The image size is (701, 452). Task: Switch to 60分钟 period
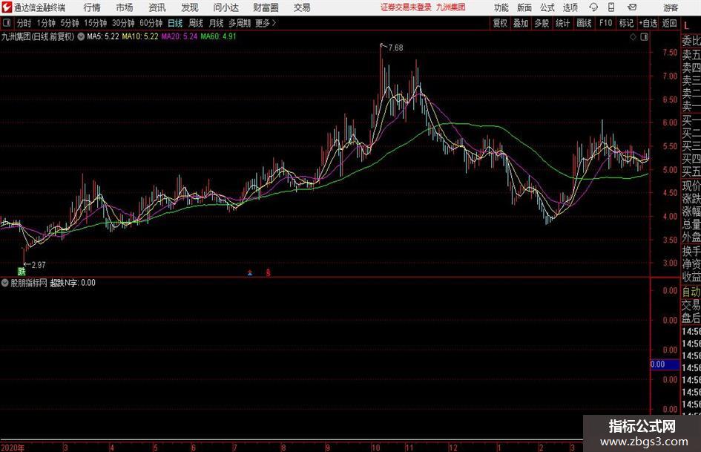click(151, 23)
